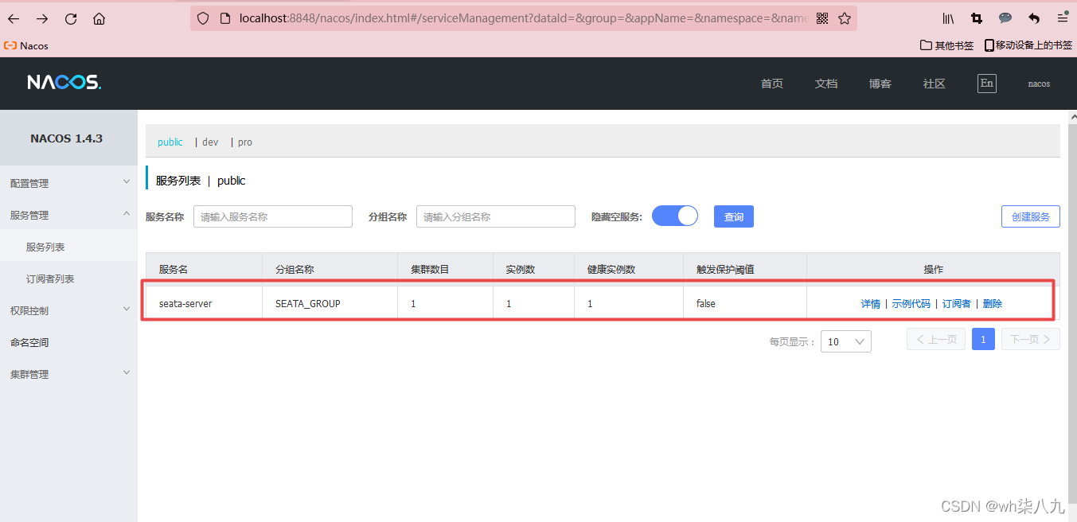Image resolution: width=1077 pixels, height=522 pixels.
Task: Go forward in browser history
Action: pyautogui.click(x=42, y=18)
